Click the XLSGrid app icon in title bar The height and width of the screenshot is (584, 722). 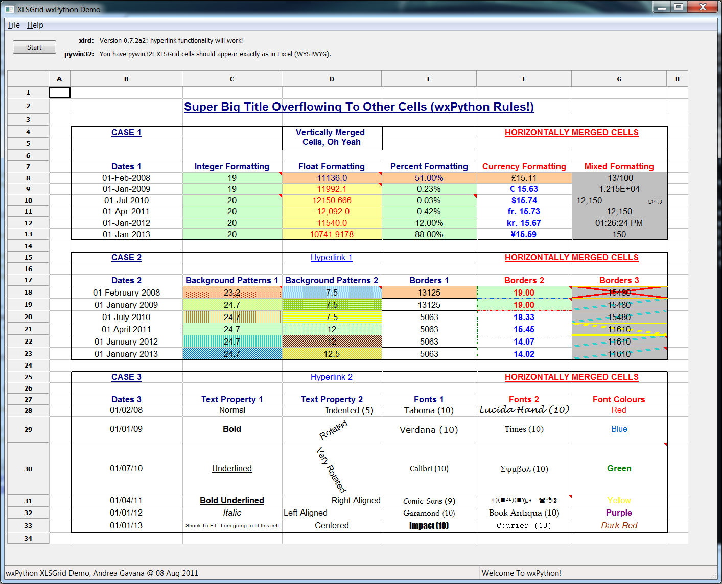pos(9,9)
